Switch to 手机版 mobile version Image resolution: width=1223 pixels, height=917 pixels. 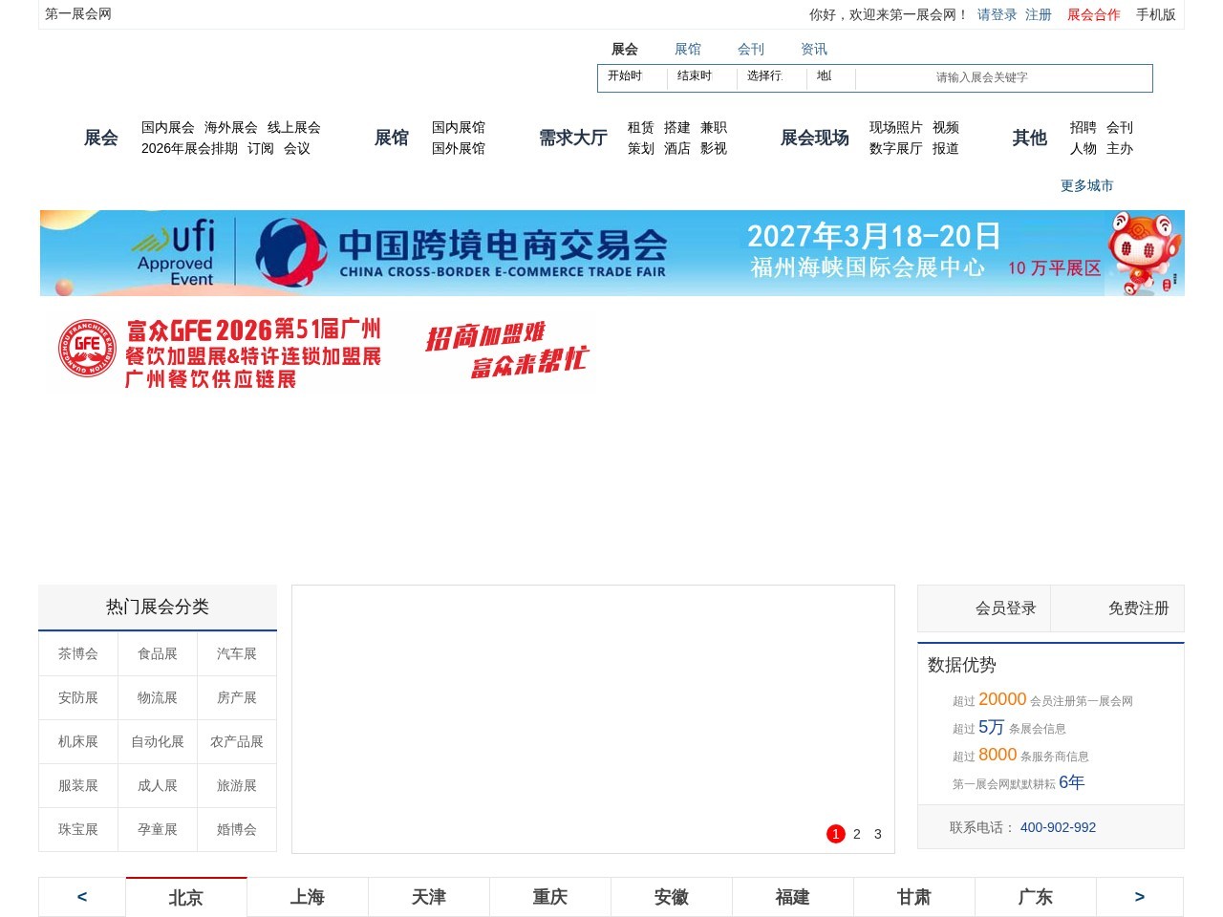[x=1155, y=14]
